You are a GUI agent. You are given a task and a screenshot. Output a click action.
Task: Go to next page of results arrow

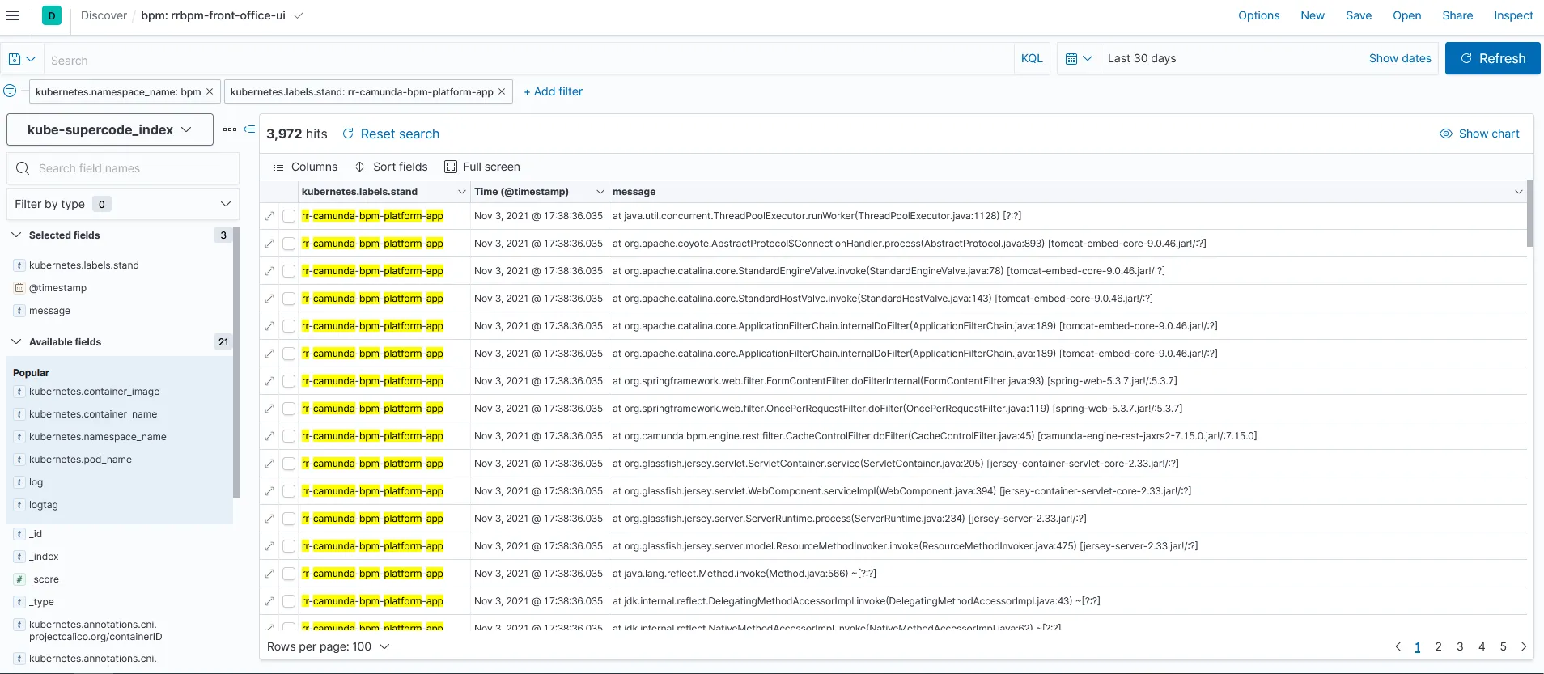(1524, 646)
